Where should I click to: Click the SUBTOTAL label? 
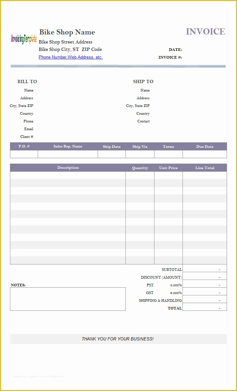coord(172,270)
